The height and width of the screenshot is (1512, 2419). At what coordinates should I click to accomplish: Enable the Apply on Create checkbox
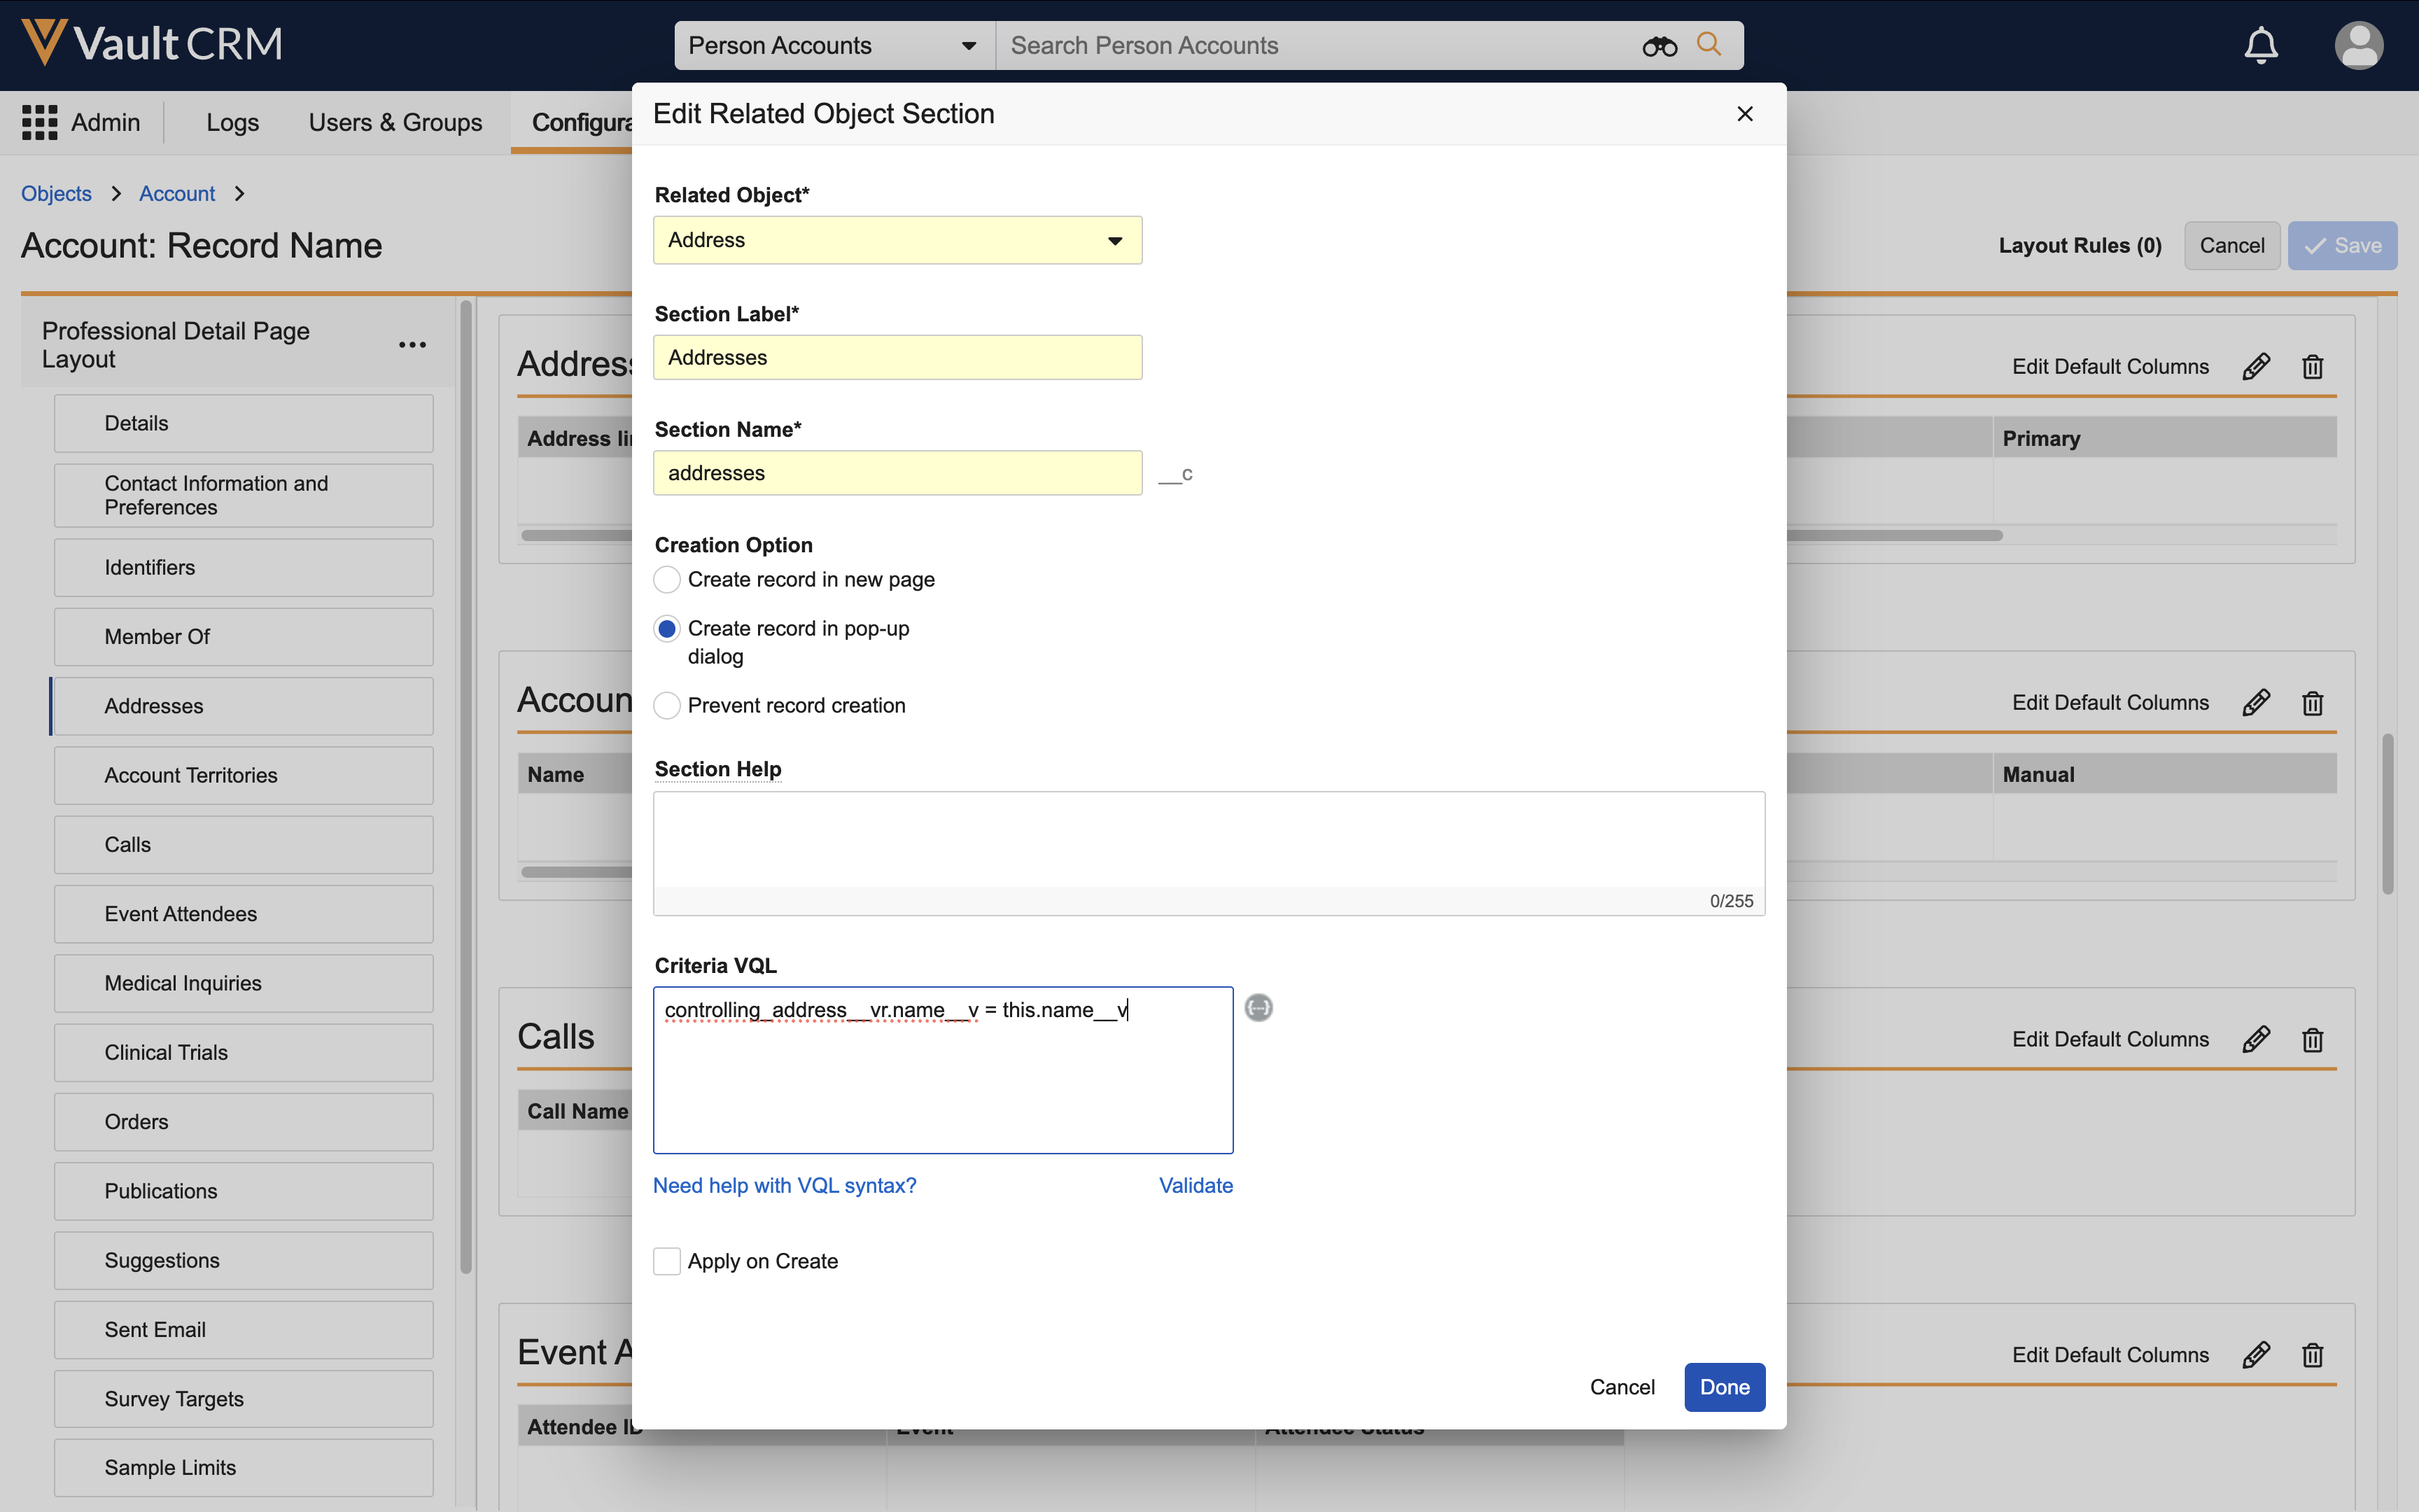667,1261
